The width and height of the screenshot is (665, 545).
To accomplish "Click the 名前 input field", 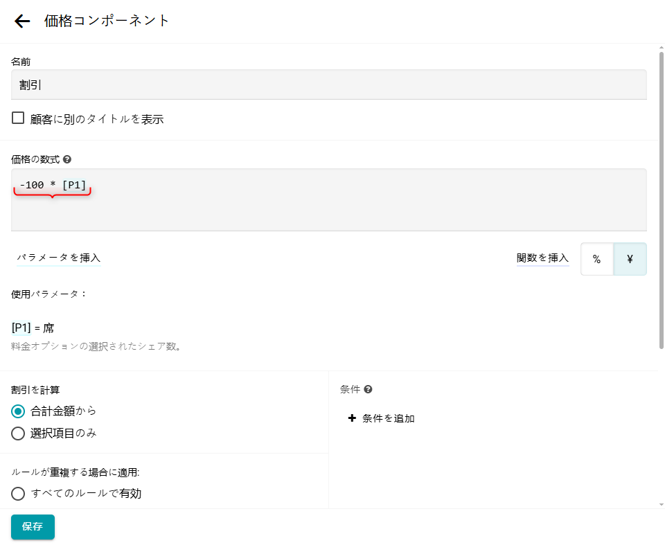I will [x=329, y=84].
